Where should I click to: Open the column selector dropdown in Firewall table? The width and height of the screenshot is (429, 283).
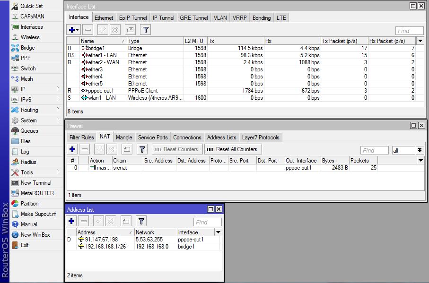click(x=421, y=160)
